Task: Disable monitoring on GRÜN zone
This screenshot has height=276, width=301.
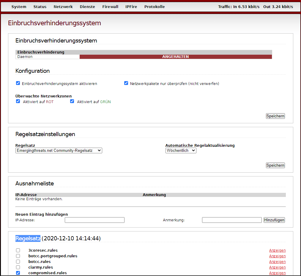Action: (x=72, y=101)
